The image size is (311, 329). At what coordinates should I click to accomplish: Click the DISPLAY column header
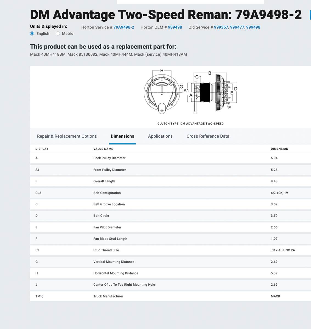point(42,149)
